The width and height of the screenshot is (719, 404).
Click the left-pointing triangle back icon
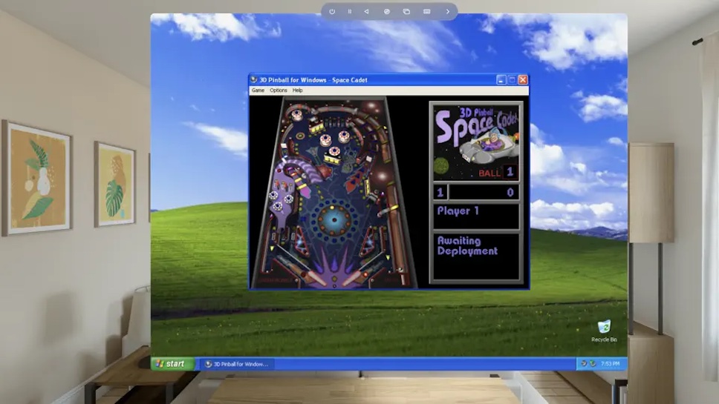point(366,12)
